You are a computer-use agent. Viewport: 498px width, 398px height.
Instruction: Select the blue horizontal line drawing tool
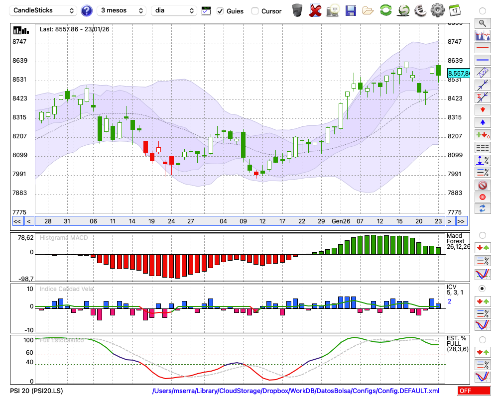click(482, 60)
